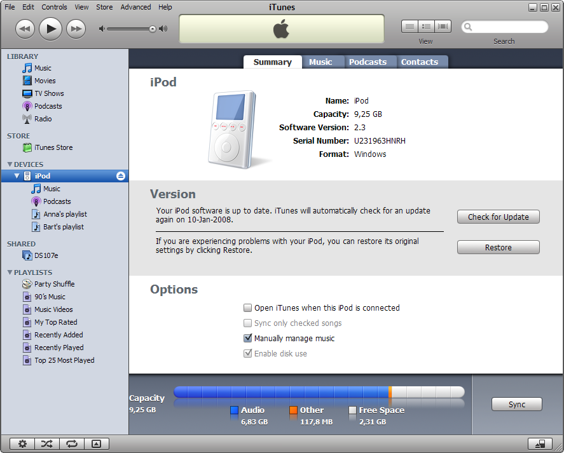Open the Top 25 Most Played playlist
Screen dimensions: 564x453
tap(64, 360)
